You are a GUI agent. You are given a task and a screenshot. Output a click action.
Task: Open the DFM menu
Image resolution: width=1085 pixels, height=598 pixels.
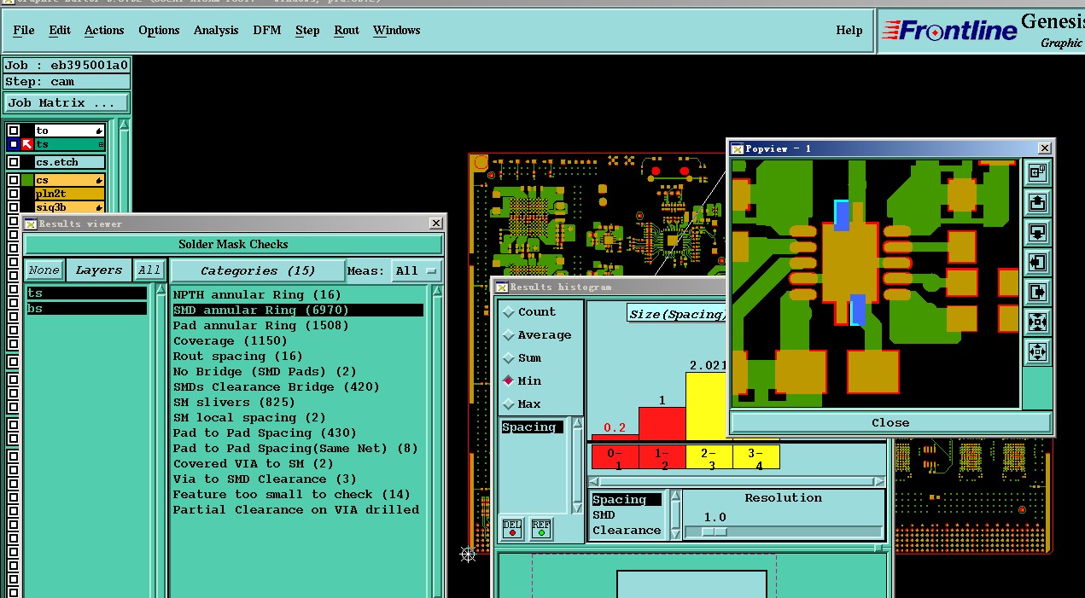click(x=267, y=30)
